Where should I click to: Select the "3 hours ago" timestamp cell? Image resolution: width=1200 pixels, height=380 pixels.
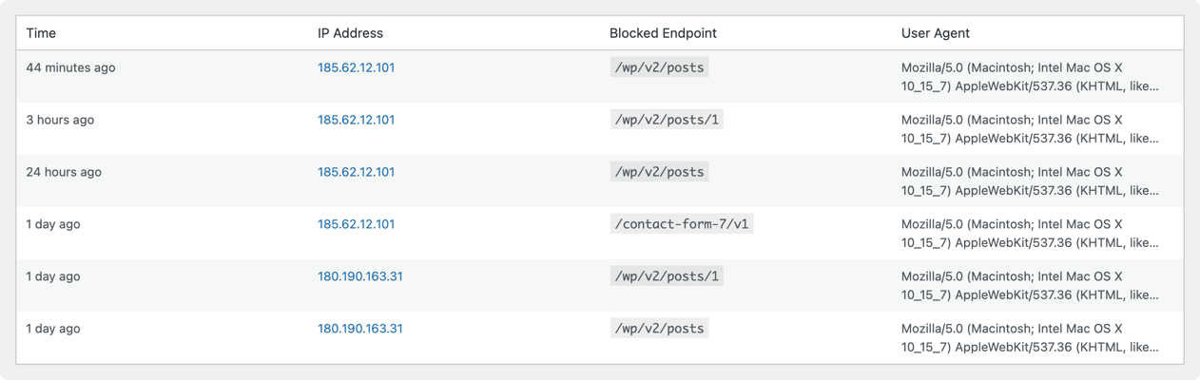coord(60,121)
